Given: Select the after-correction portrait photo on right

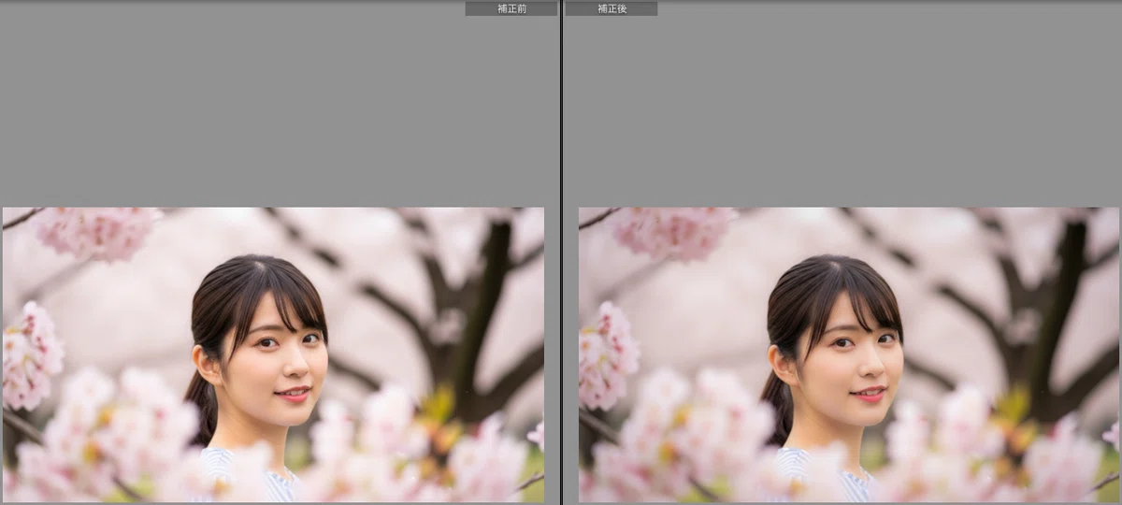Looking at the screenshot, I should coord(849,354).
